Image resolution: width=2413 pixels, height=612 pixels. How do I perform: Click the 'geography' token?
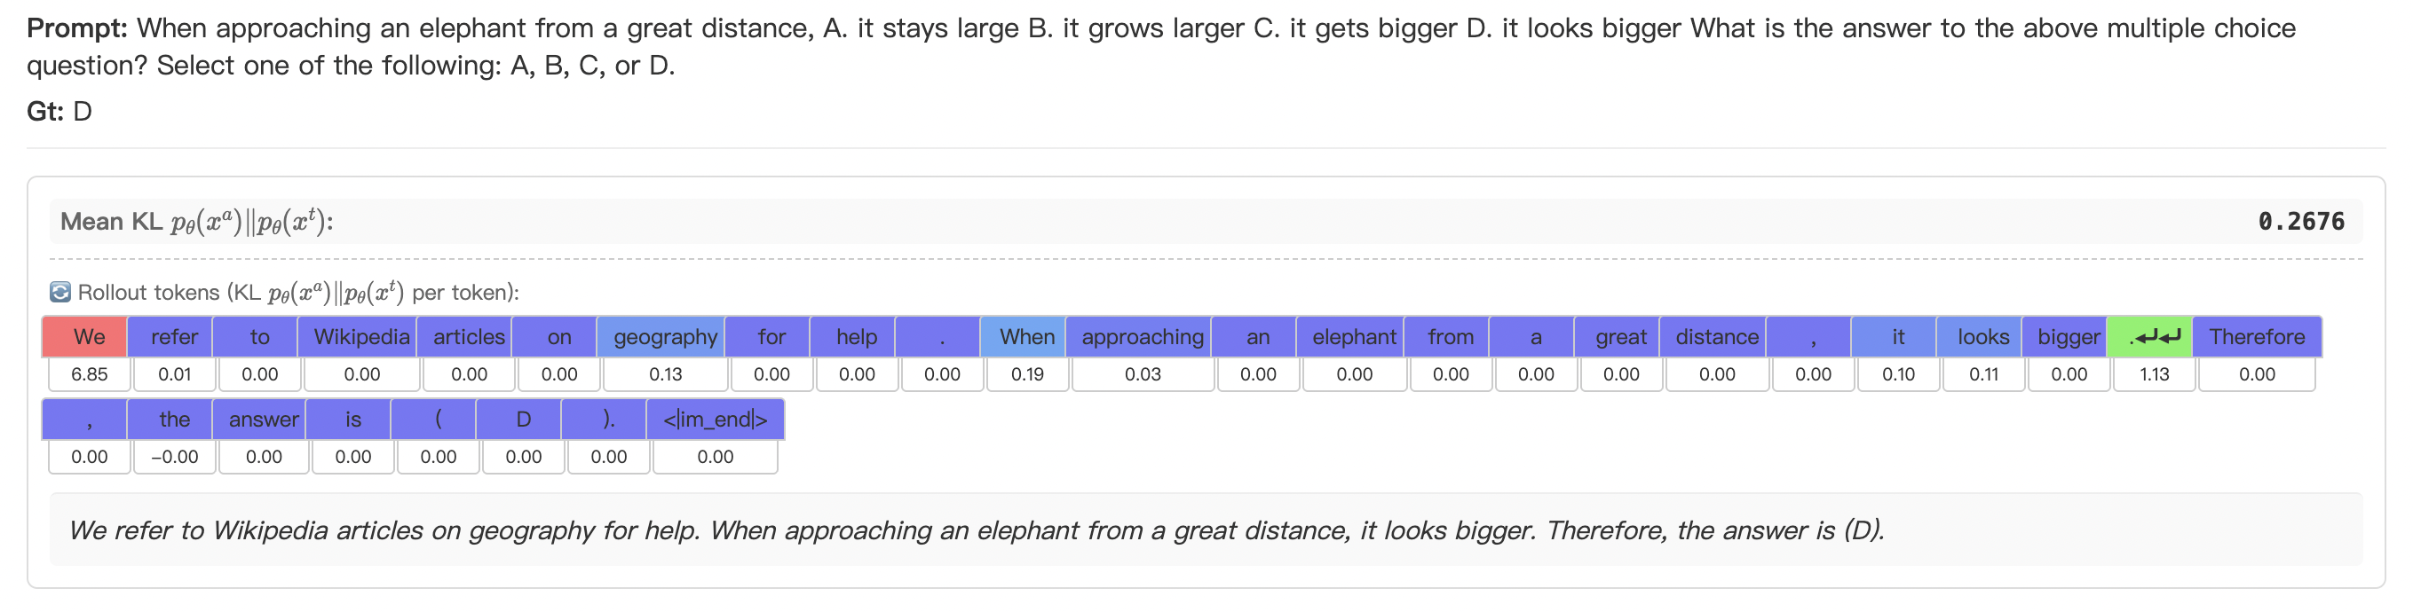pyautogui.click(x=665, y=337)
